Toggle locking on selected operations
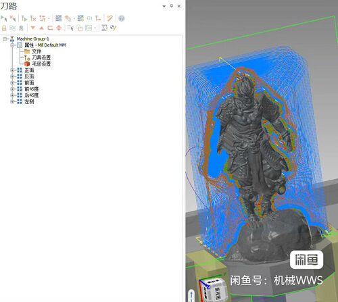Screen dimensions: 338x302 pos(4,28)
